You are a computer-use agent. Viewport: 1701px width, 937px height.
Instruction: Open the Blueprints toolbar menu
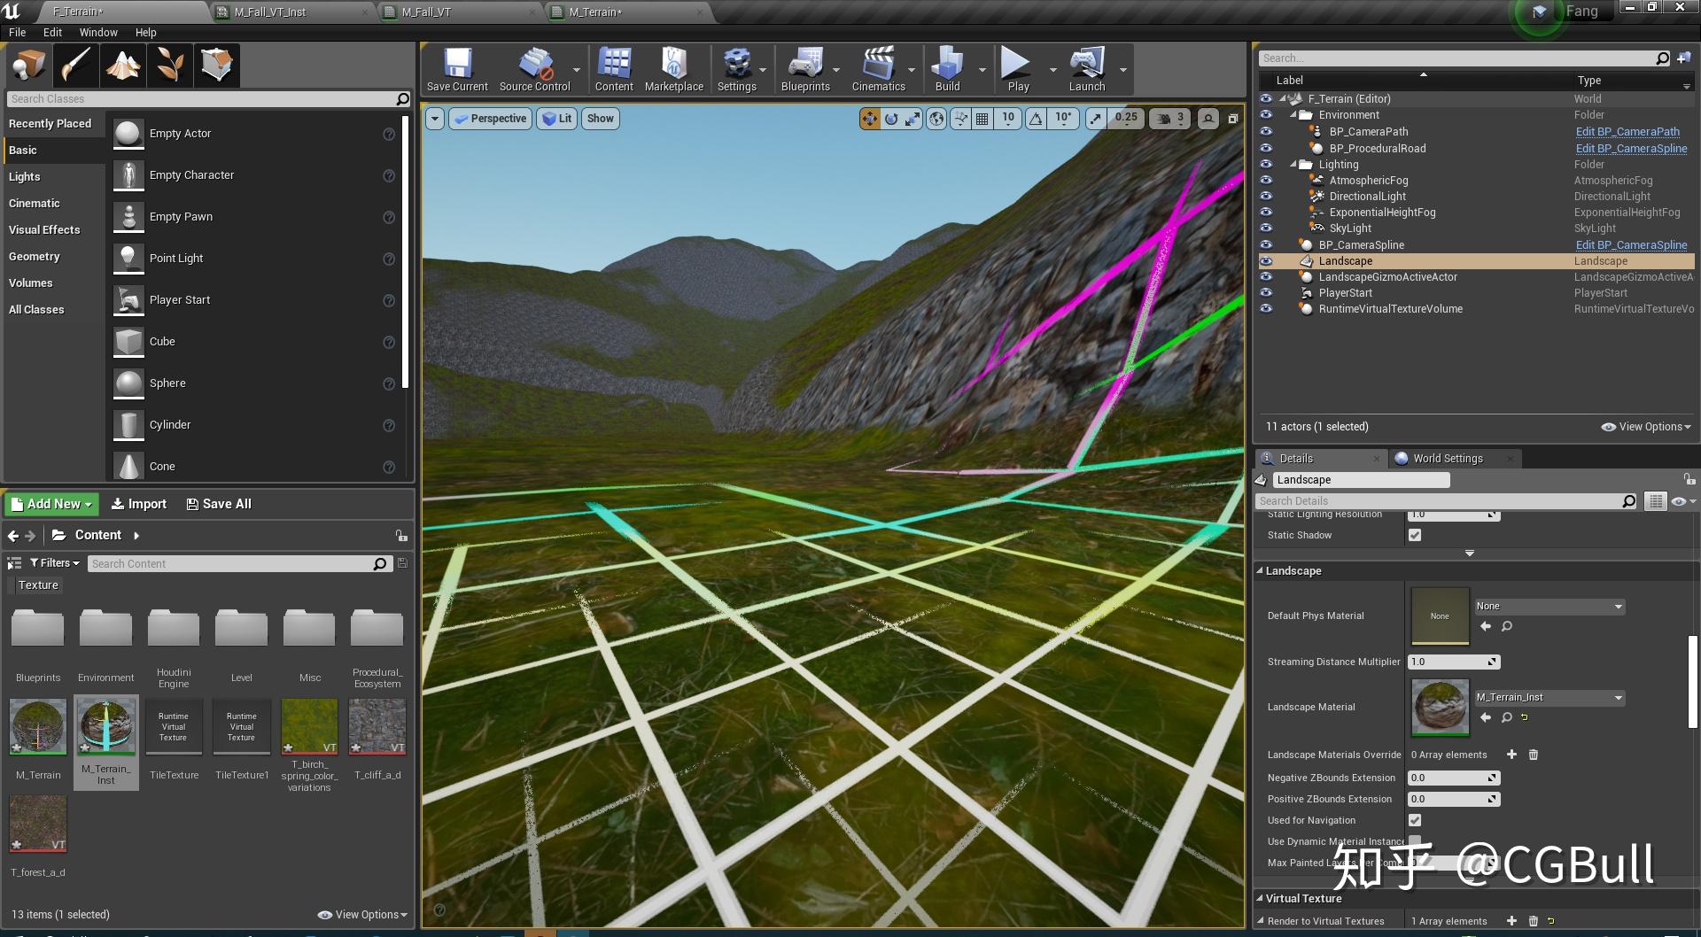pyautogui.click(x=805, y=68)
